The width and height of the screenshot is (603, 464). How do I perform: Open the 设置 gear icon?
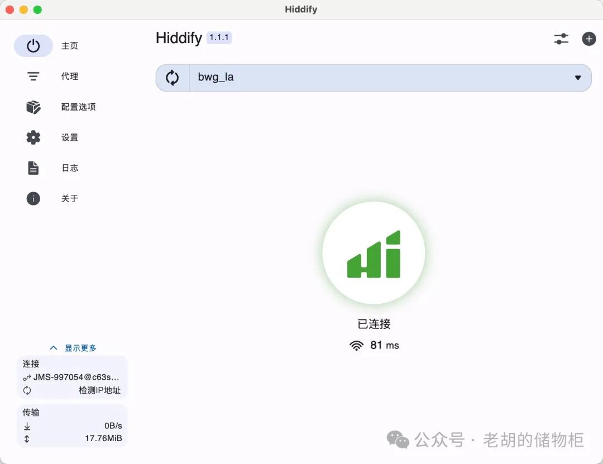33,137
